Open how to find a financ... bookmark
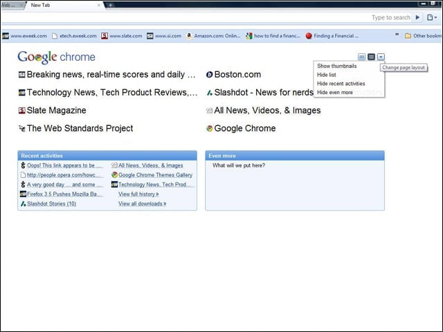This screenshot has width=443, height=332. click(273, 36)
